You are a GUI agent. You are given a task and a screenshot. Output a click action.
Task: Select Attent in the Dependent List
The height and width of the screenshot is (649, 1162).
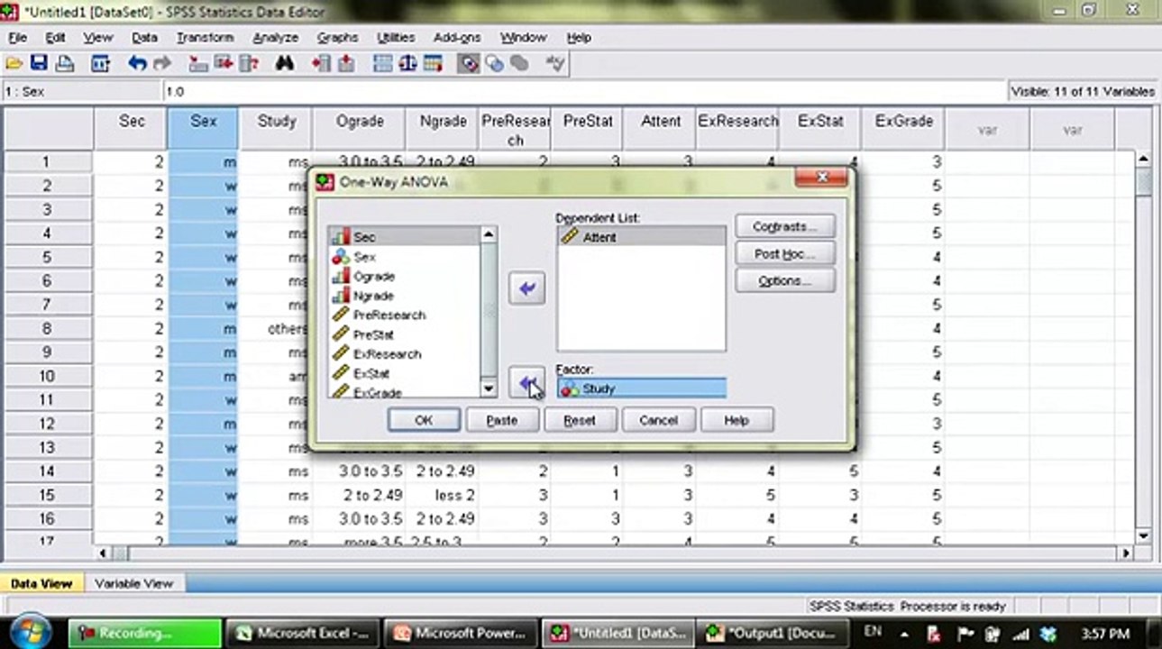click(x=641, y=237)
